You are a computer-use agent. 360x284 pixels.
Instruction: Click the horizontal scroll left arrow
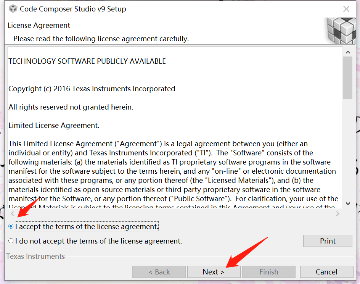[13, 214]
